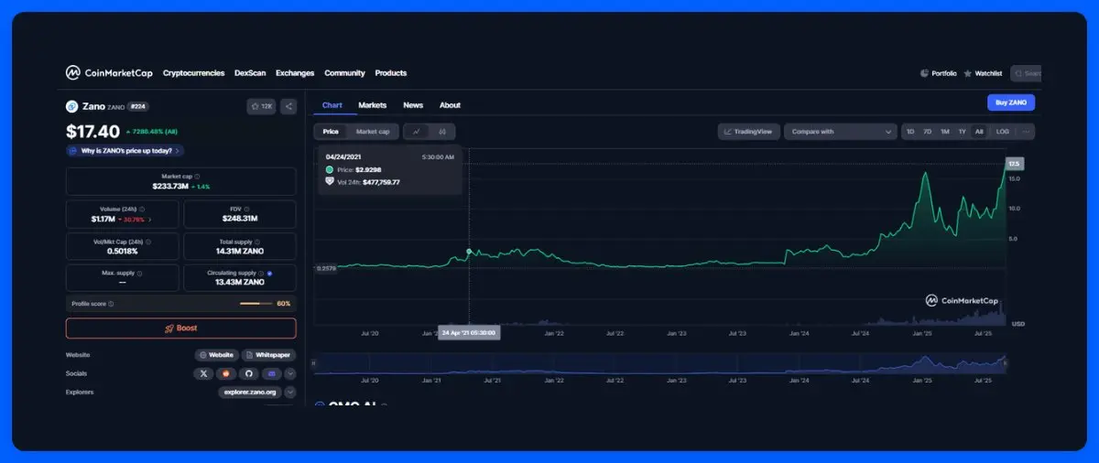Open Zano's X (Twitter) social link

(x=203, y=373)
